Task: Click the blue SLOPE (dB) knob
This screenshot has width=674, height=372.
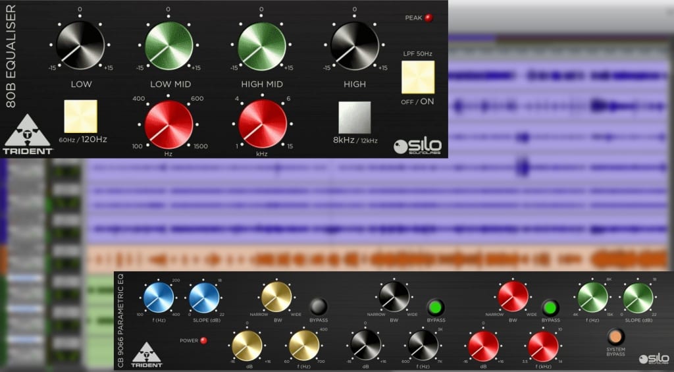Action: [204, 297]
